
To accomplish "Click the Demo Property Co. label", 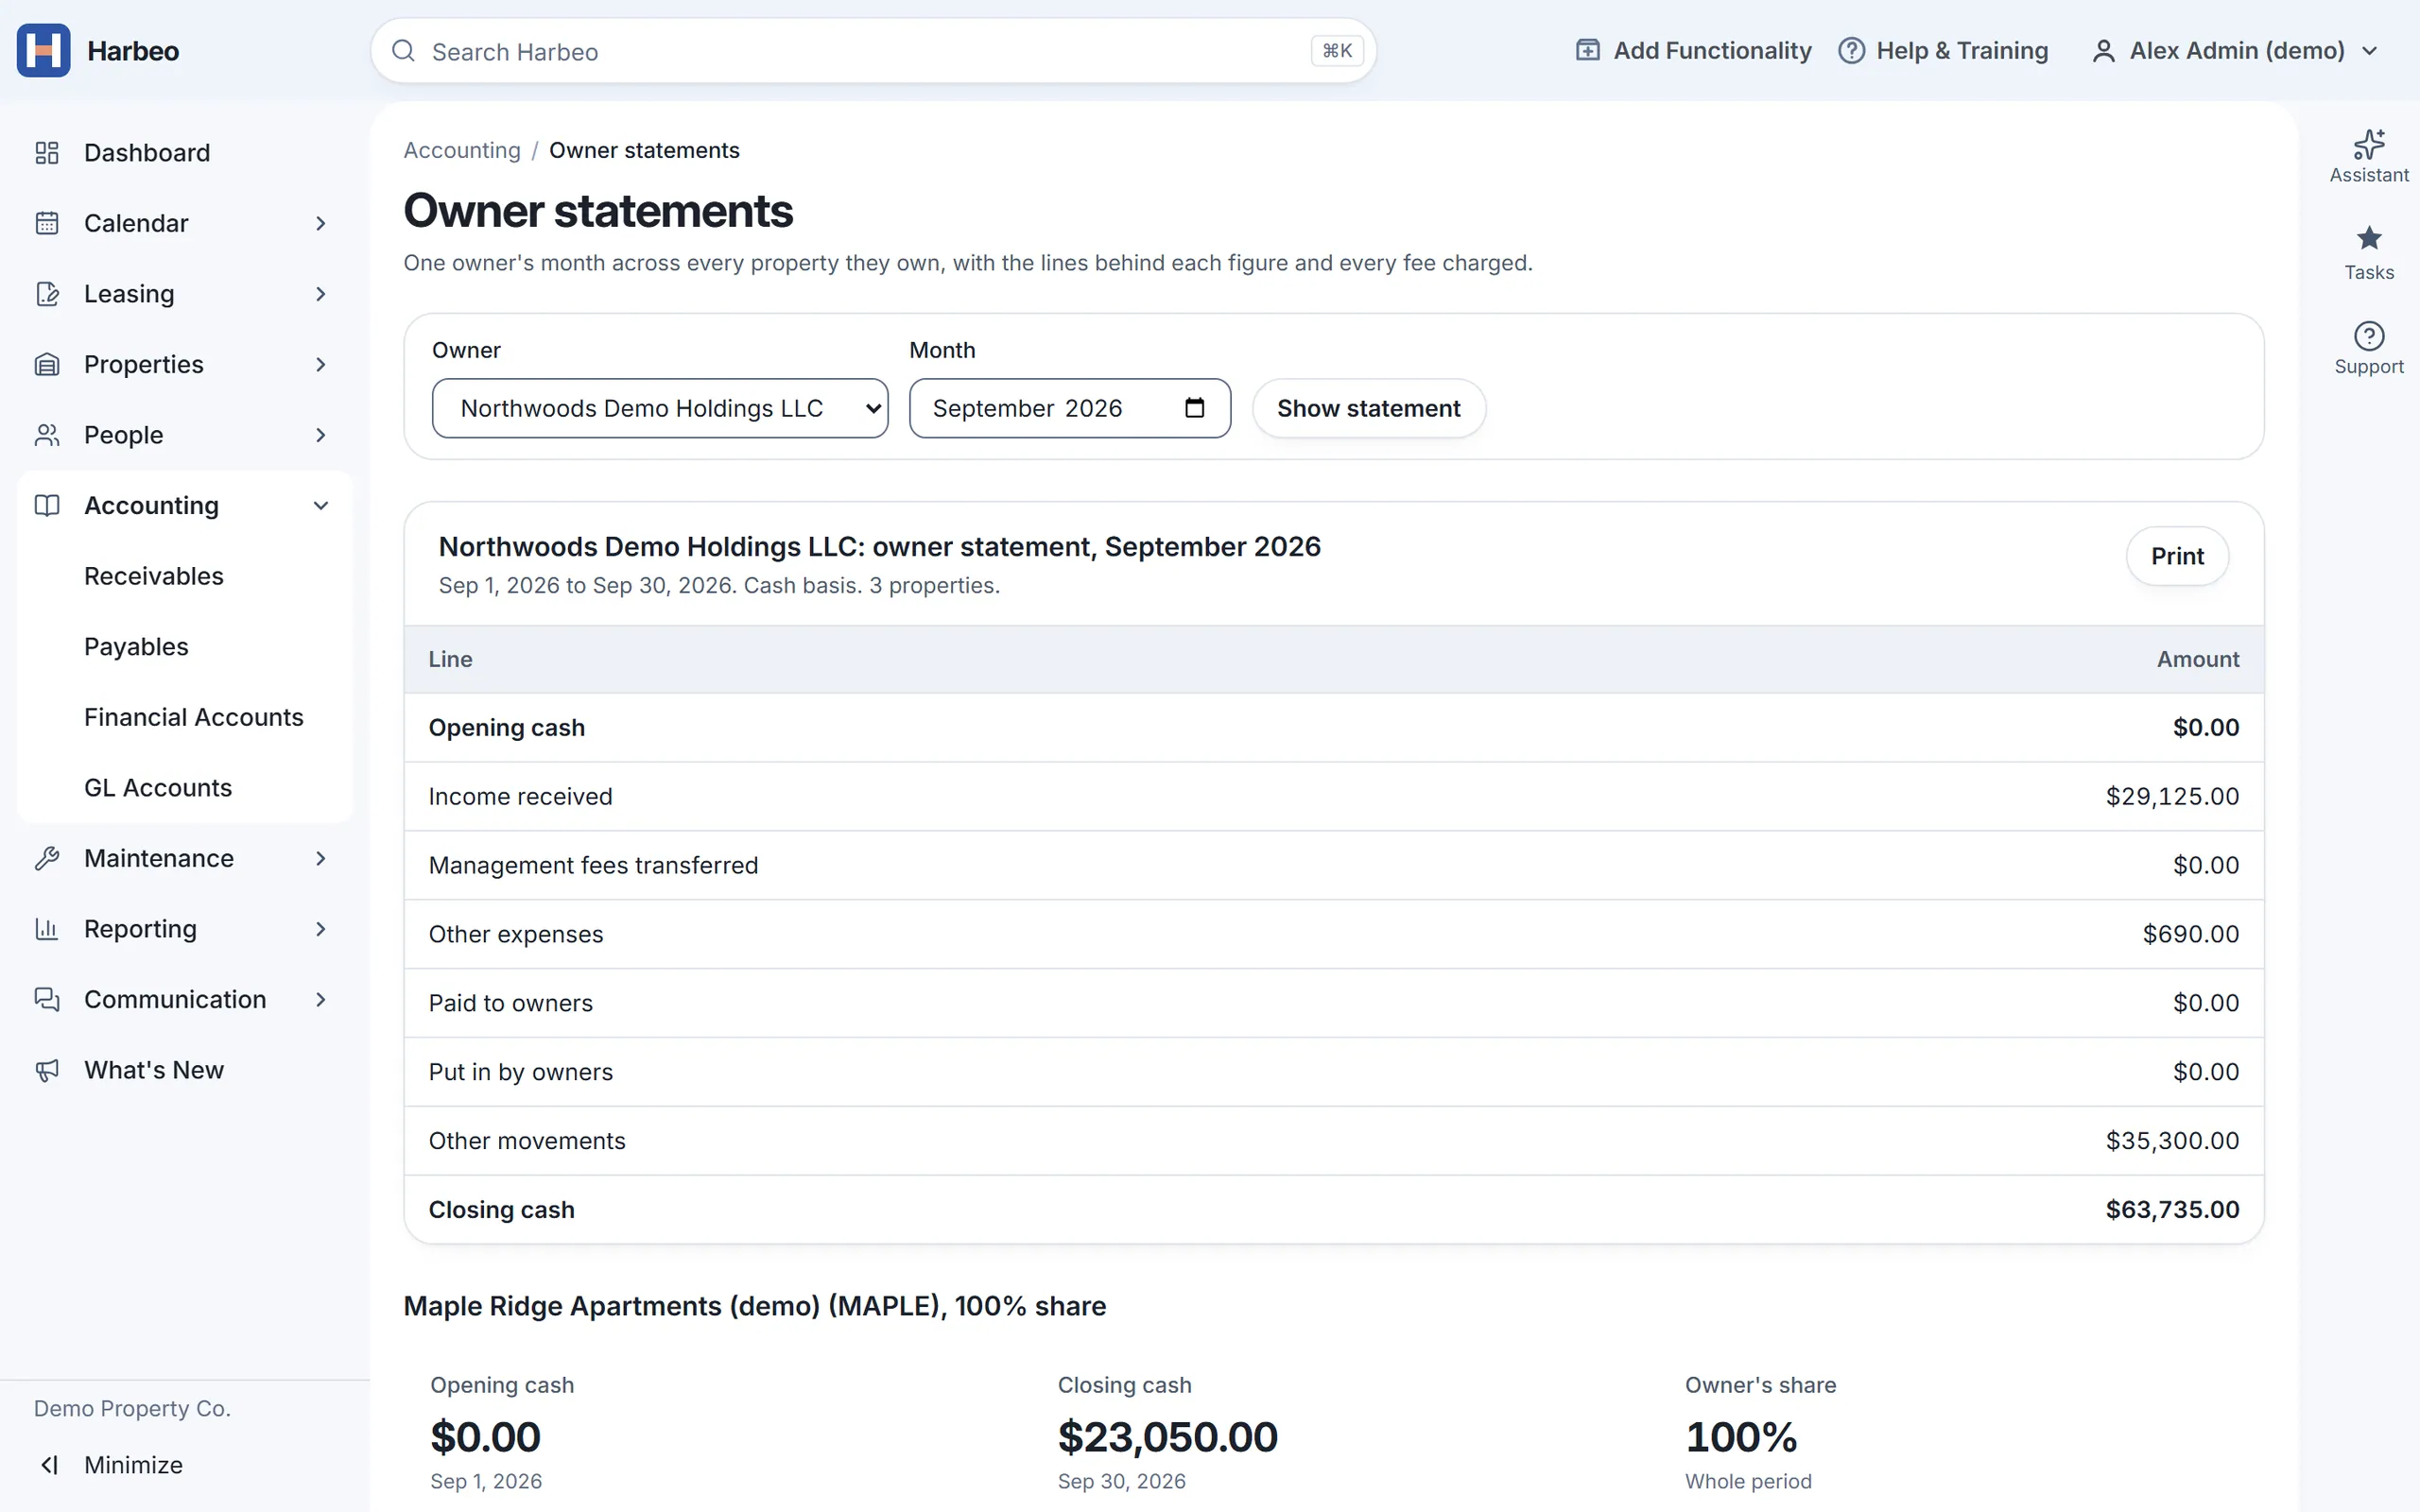I will (132, 1408).
